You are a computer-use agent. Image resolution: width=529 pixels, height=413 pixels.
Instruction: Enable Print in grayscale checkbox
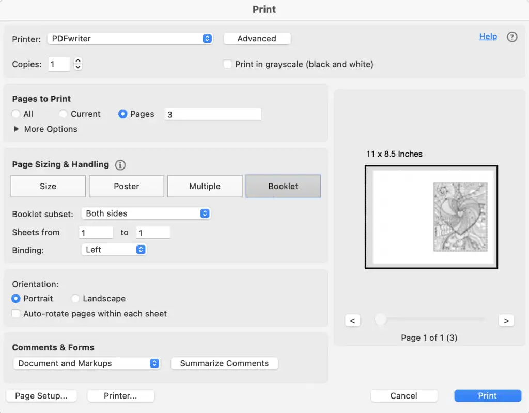[228, 64]
